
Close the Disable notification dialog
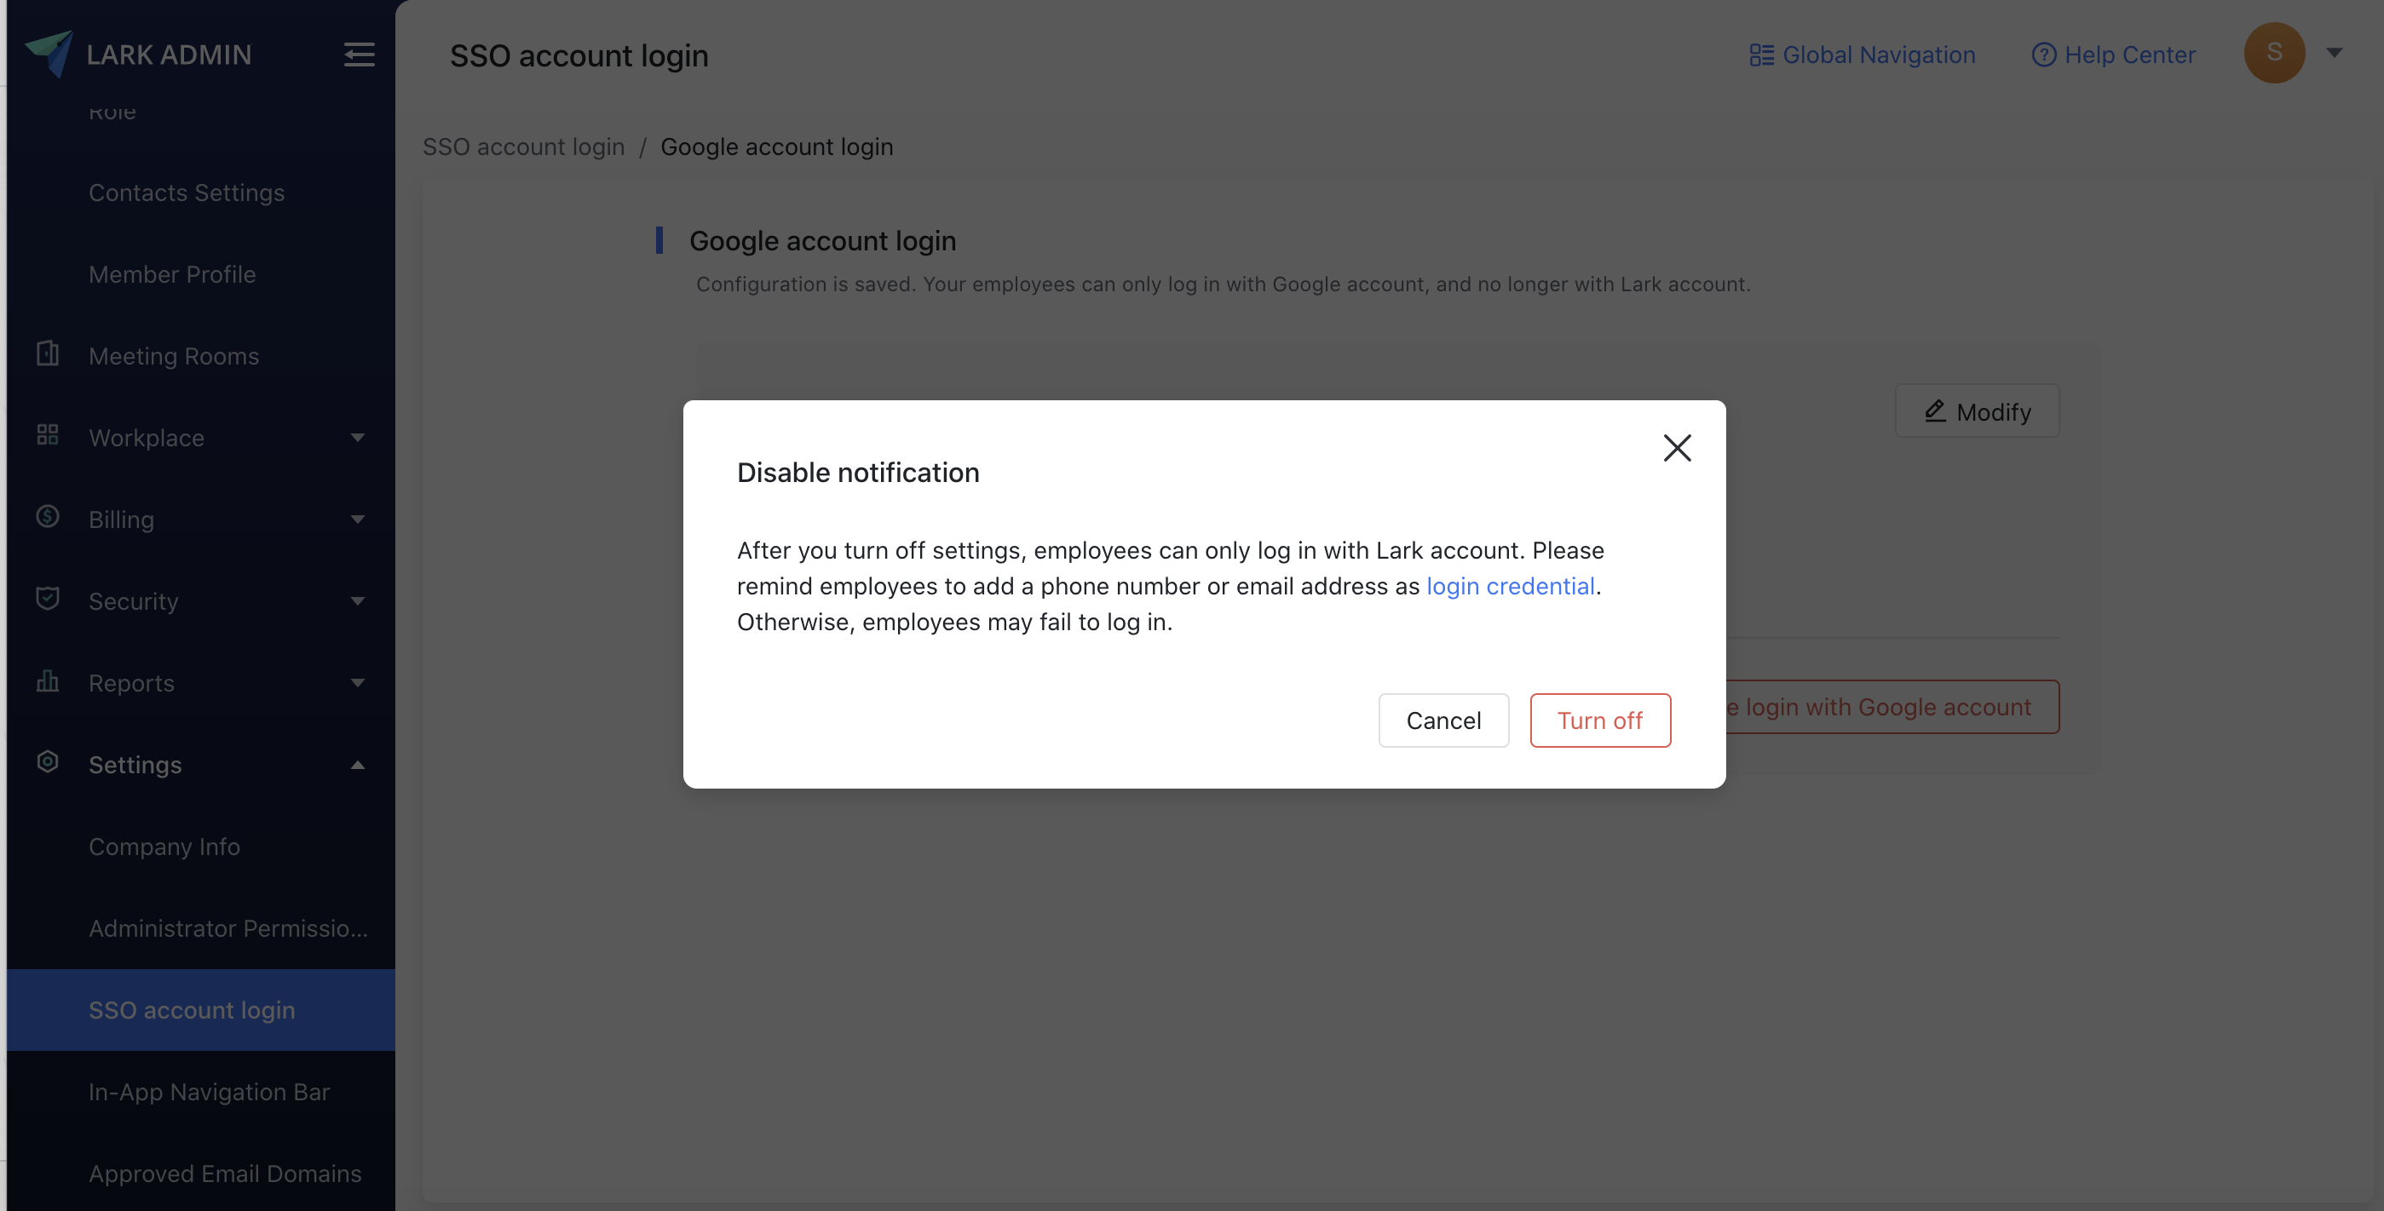click(x=1677, y=448)
